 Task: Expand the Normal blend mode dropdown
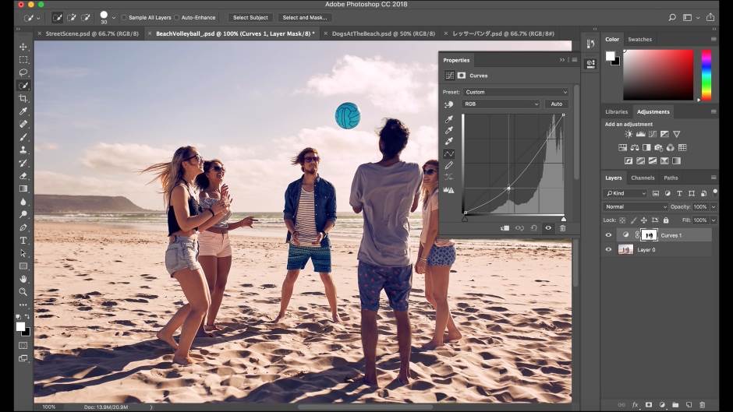636,207
